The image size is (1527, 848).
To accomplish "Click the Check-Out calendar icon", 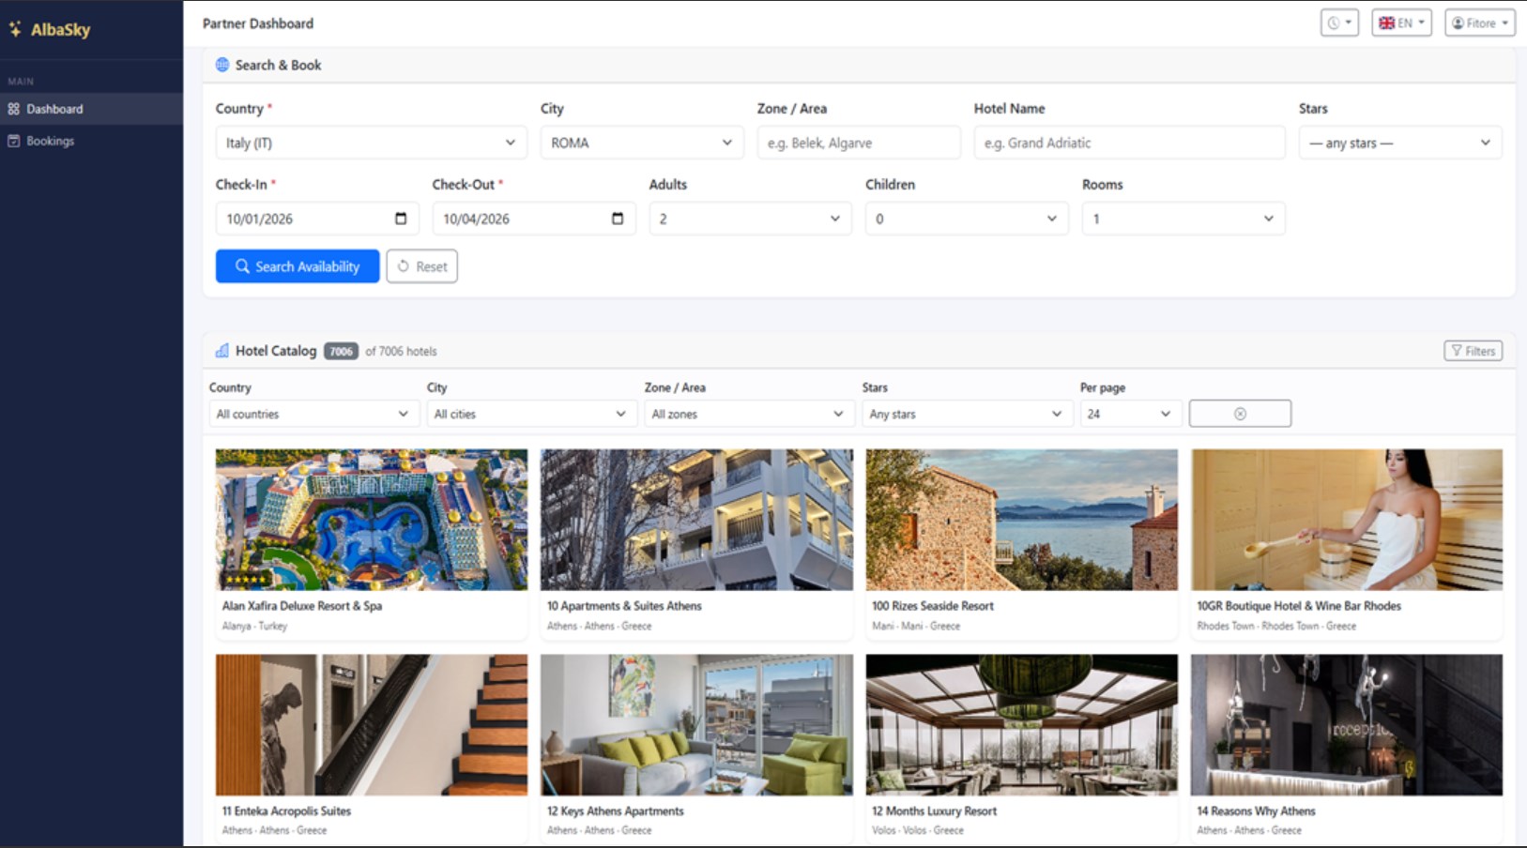I will pos(618,219).
